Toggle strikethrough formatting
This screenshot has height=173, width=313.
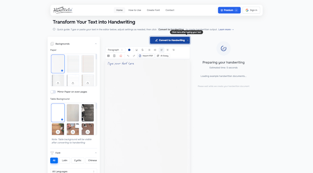pos(142,50)
